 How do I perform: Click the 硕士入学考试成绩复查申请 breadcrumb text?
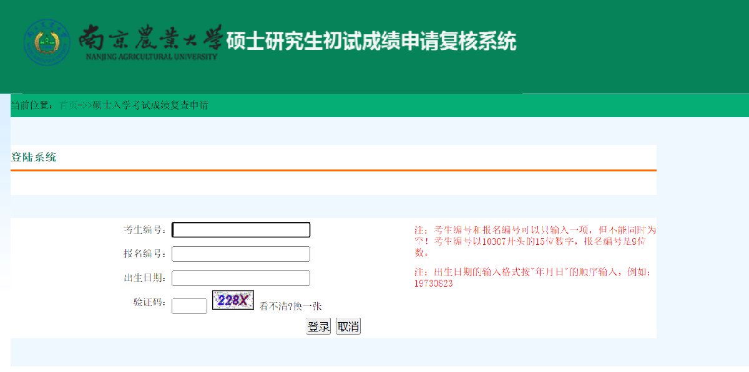tap(150, 105)
